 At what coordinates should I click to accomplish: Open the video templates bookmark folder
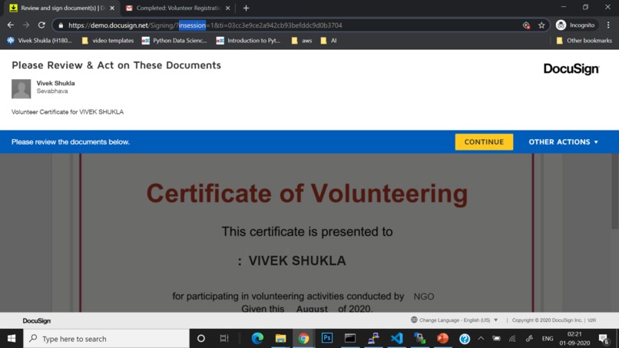coord(108,40)
